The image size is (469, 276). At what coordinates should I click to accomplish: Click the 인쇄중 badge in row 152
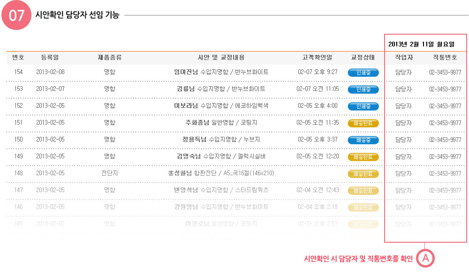(x=363, y=106)
